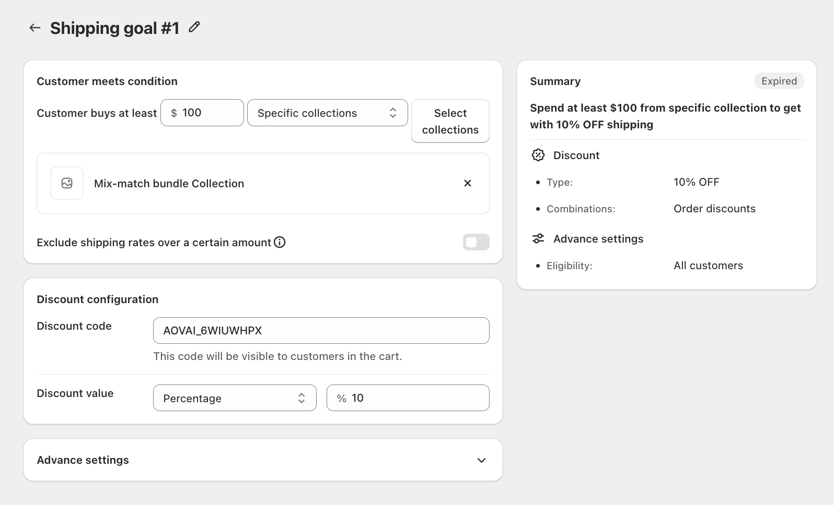
Task: Click the Customer meets condition heading
Action: click(x=107, y=81)
